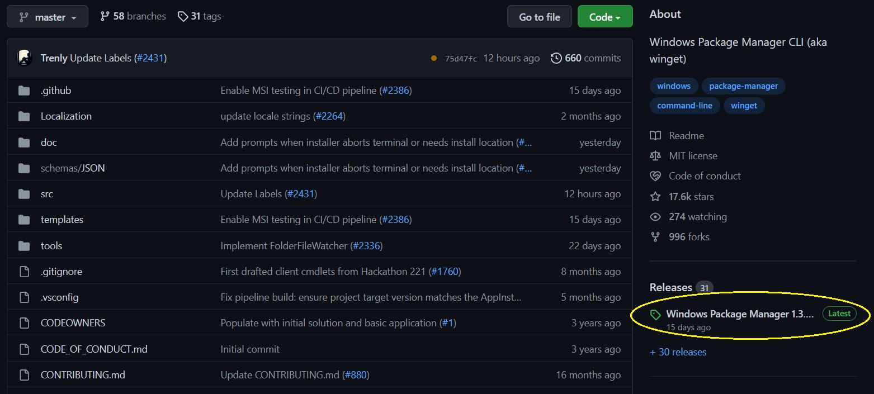
Task: Open the CODE_OF_CONDUCT.md file
Action: pos(94,349)
